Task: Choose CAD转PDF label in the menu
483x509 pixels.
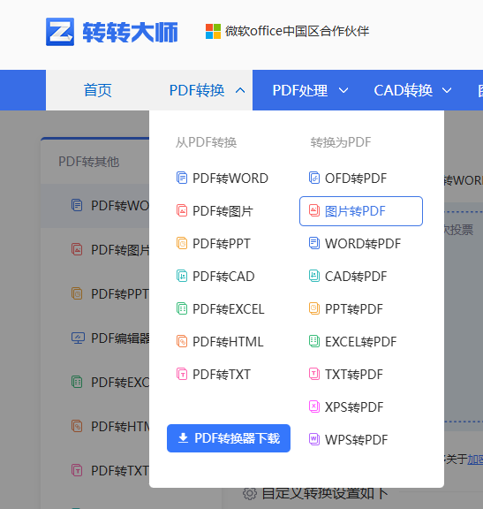Action: click(x=356, y=277)
